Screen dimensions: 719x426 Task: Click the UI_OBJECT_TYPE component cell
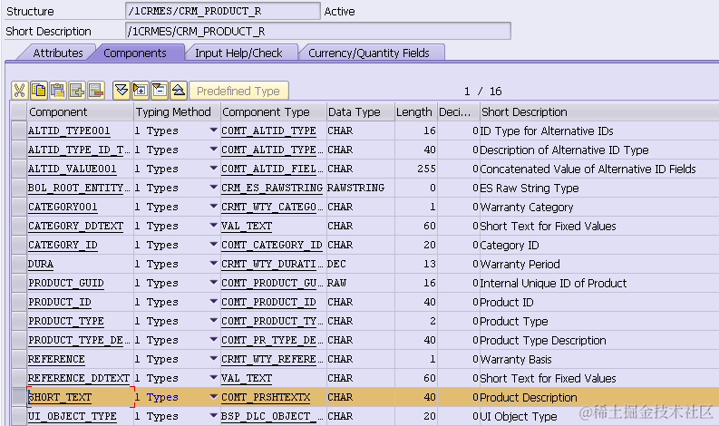point(81,416)
